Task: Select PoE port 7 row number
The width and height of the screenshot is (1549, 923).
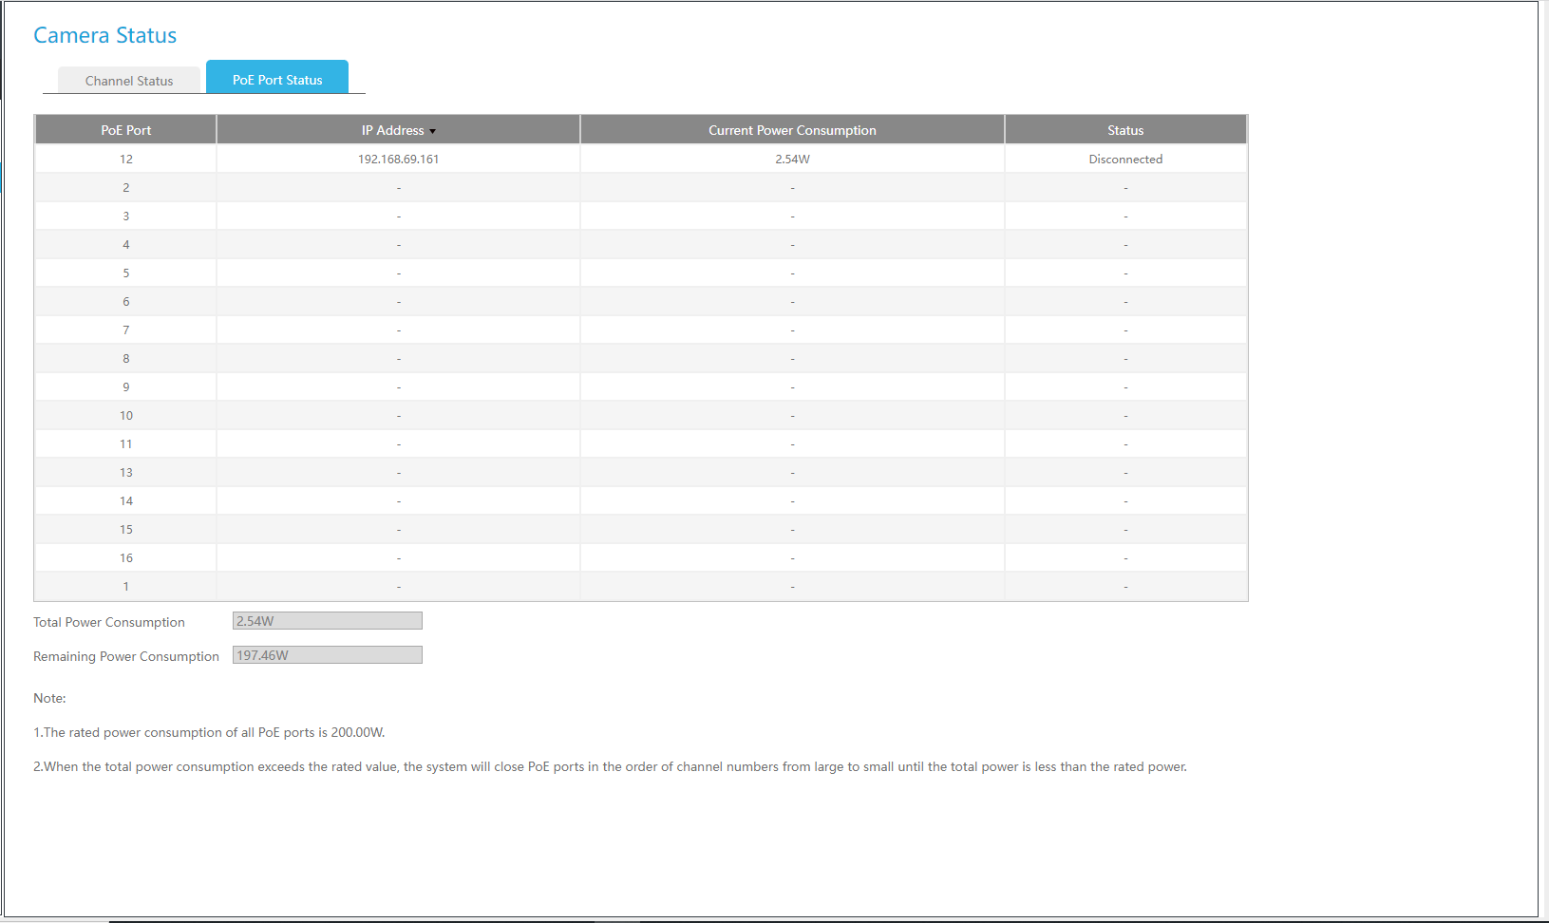Action: pos(126,330)
